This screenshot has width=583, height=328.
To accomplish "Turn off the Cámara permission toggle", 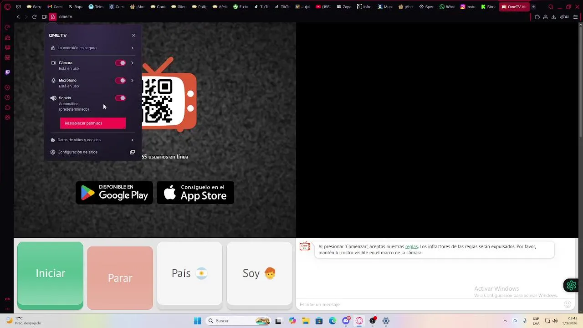I will [x=120, y=63].
